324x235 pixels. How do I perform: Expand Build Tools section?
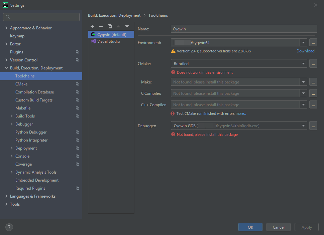[x=12, y=116]
